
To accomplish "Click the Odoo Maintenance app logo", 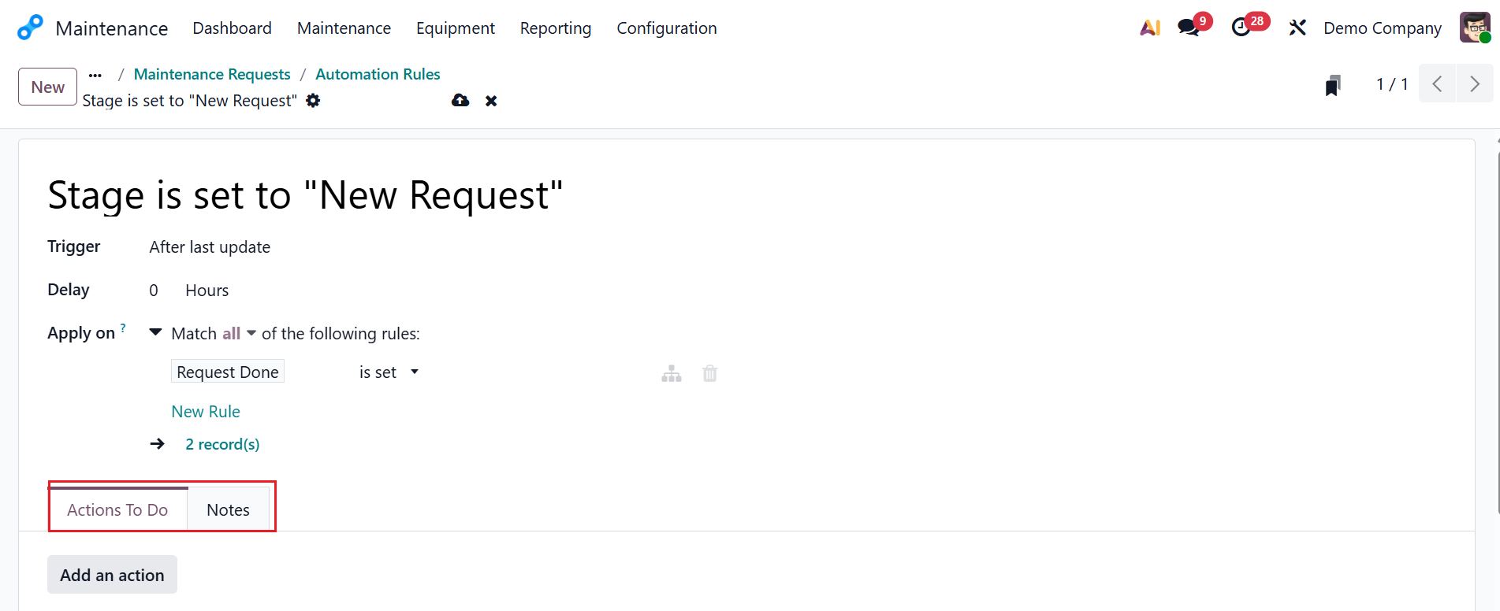I will point(30,28).
